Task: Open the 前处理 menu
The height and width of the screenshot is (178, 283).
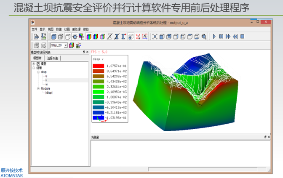Action: (x=76, y=29)
